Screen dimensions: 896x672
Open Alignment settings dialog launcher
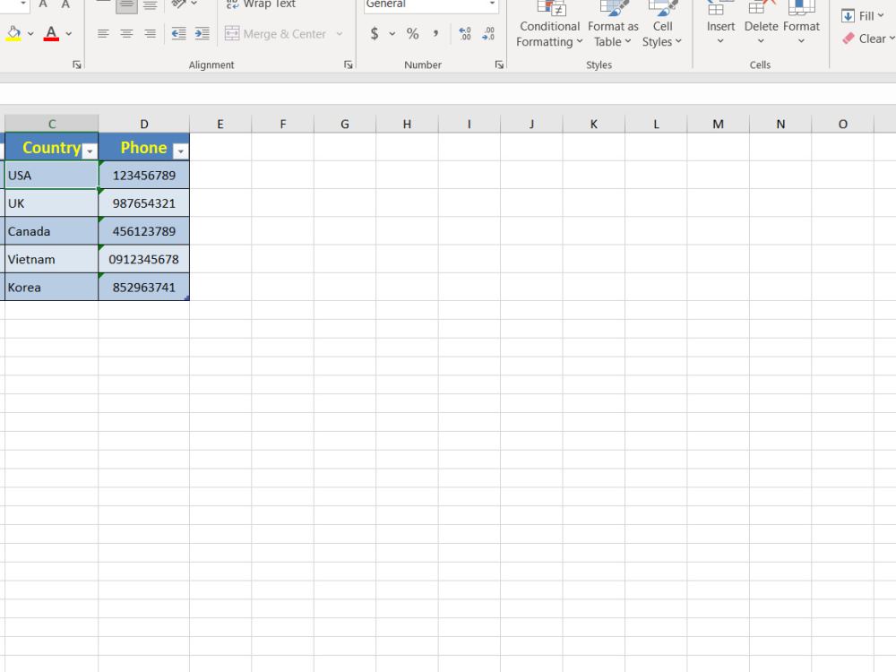(348, 65)
